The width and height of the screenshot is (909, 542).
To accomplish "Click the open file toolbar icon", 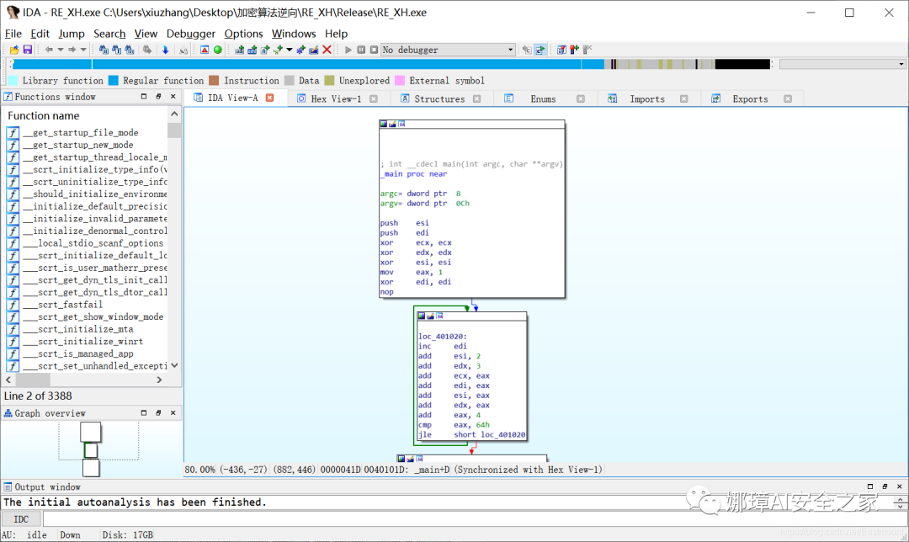I will point(14,50).
